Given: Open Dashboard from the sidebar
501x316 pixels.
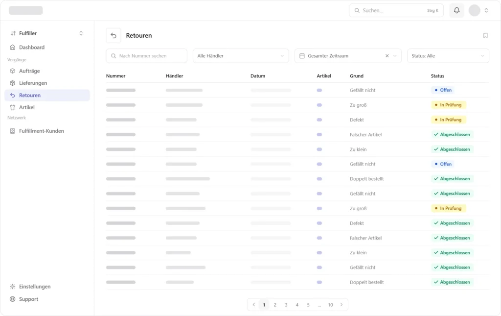Looking at the screenshot, I should [47, 48].
